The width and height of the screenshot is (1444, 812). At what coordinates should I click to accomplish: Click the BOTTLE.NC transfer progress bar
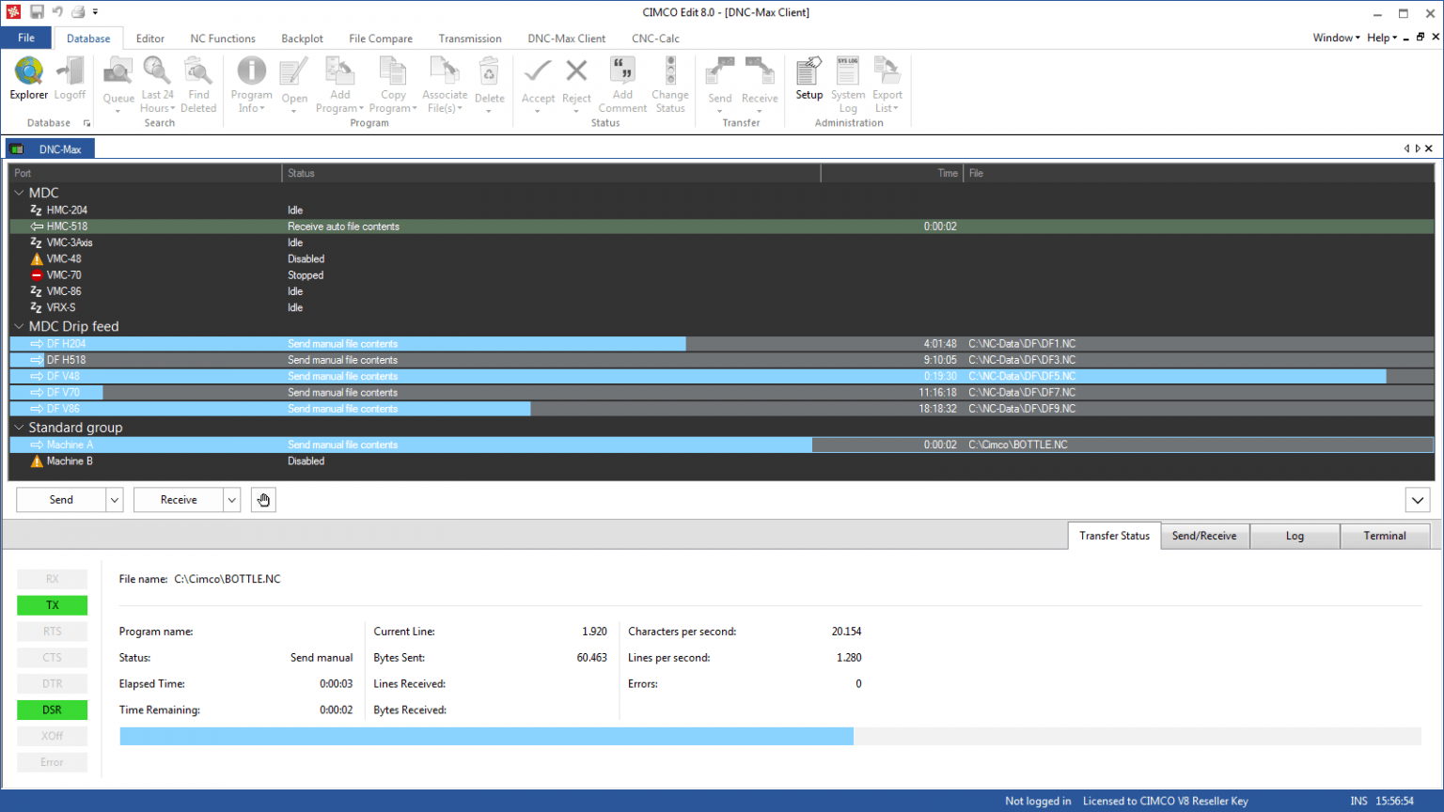coord(769,736)
